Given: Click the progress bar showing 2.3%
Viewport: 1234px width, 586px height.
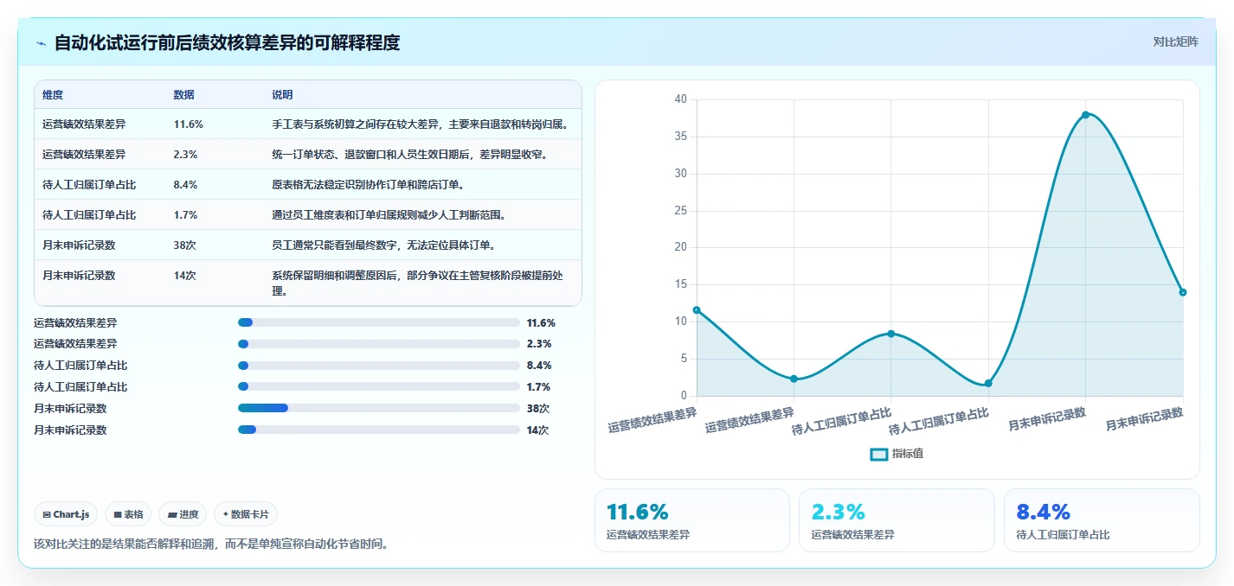Looking at the screenshot, I should click(x=379, y=344).
